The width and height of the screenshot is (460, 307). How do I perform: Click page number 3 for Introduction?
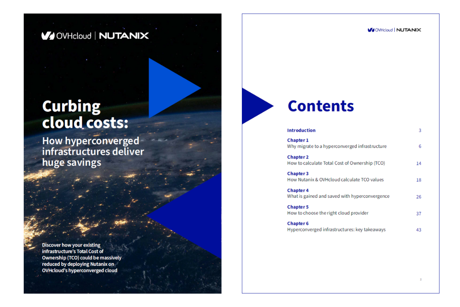[420, 130]
